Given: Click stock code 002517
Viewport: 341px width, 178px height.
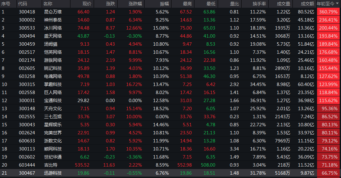Looking at the screenshot, I should pos(27,52).
